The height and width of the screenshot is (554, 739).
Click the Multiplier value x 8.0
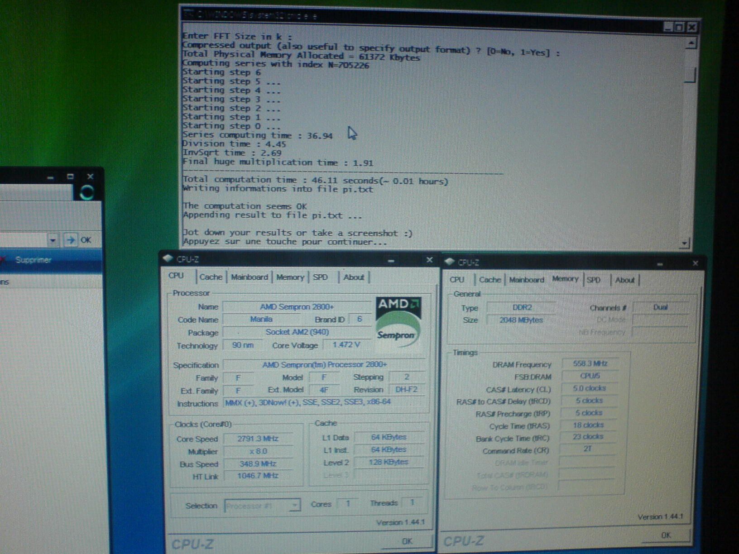[x=258, y=451]
